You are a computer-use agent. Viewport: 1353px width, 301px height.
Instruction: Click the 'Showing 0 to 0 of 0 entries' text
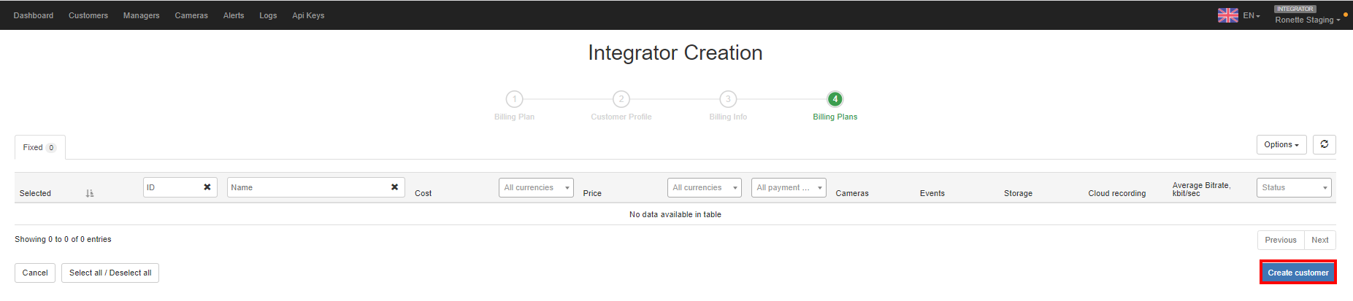[x=63, y=239]
